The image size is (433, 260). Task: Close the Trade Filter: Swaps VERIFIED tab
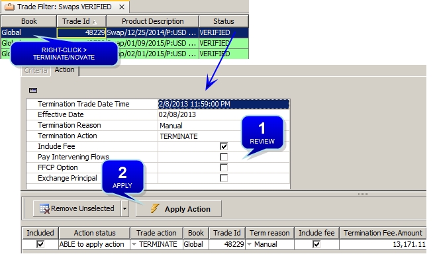point(122,7)
